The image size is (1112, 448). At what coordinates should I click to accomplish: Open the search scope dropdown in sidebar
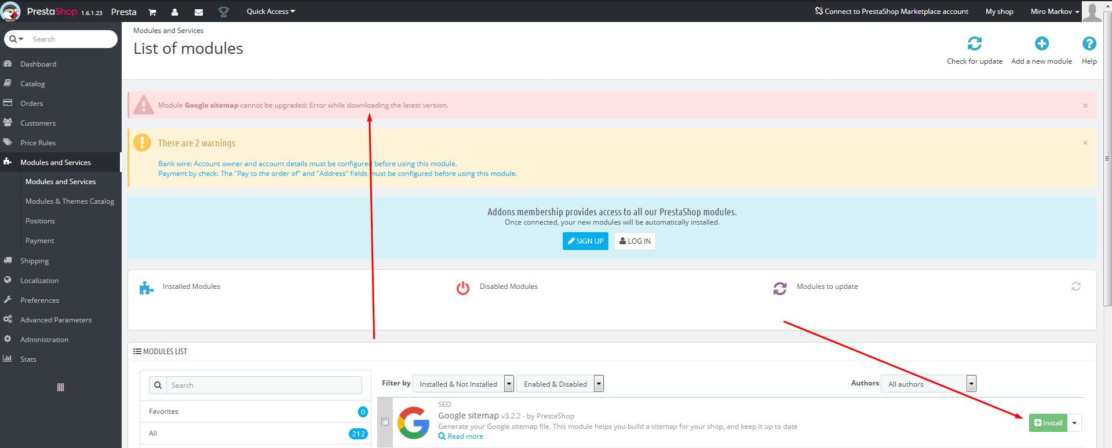[x=17, y=39]
